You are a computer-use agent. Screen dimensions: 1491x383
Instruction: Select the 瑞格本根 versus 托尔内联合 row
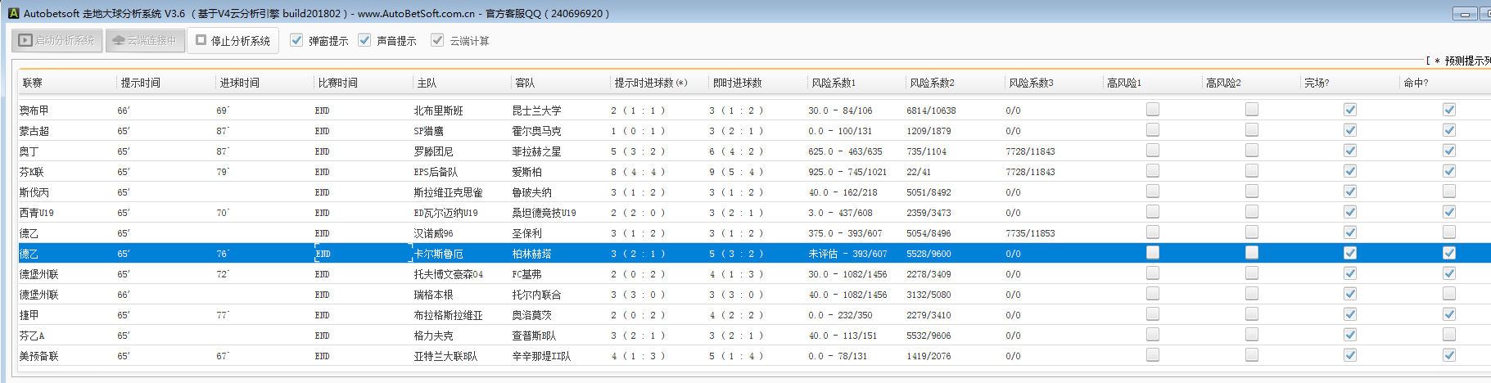tap(433, 295)
